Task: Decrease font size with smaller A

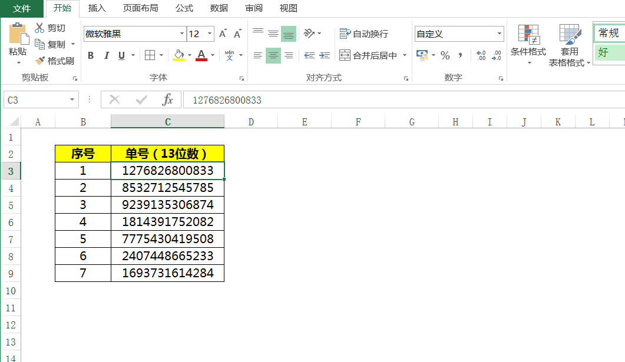Action: pyautogui.click(x=237, y=34)
